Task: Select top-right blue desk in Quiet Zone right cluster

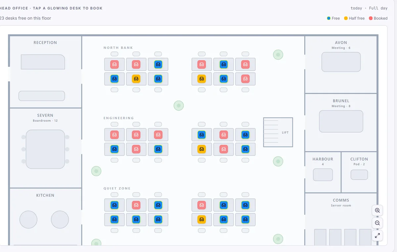Action: click(245, 205)
